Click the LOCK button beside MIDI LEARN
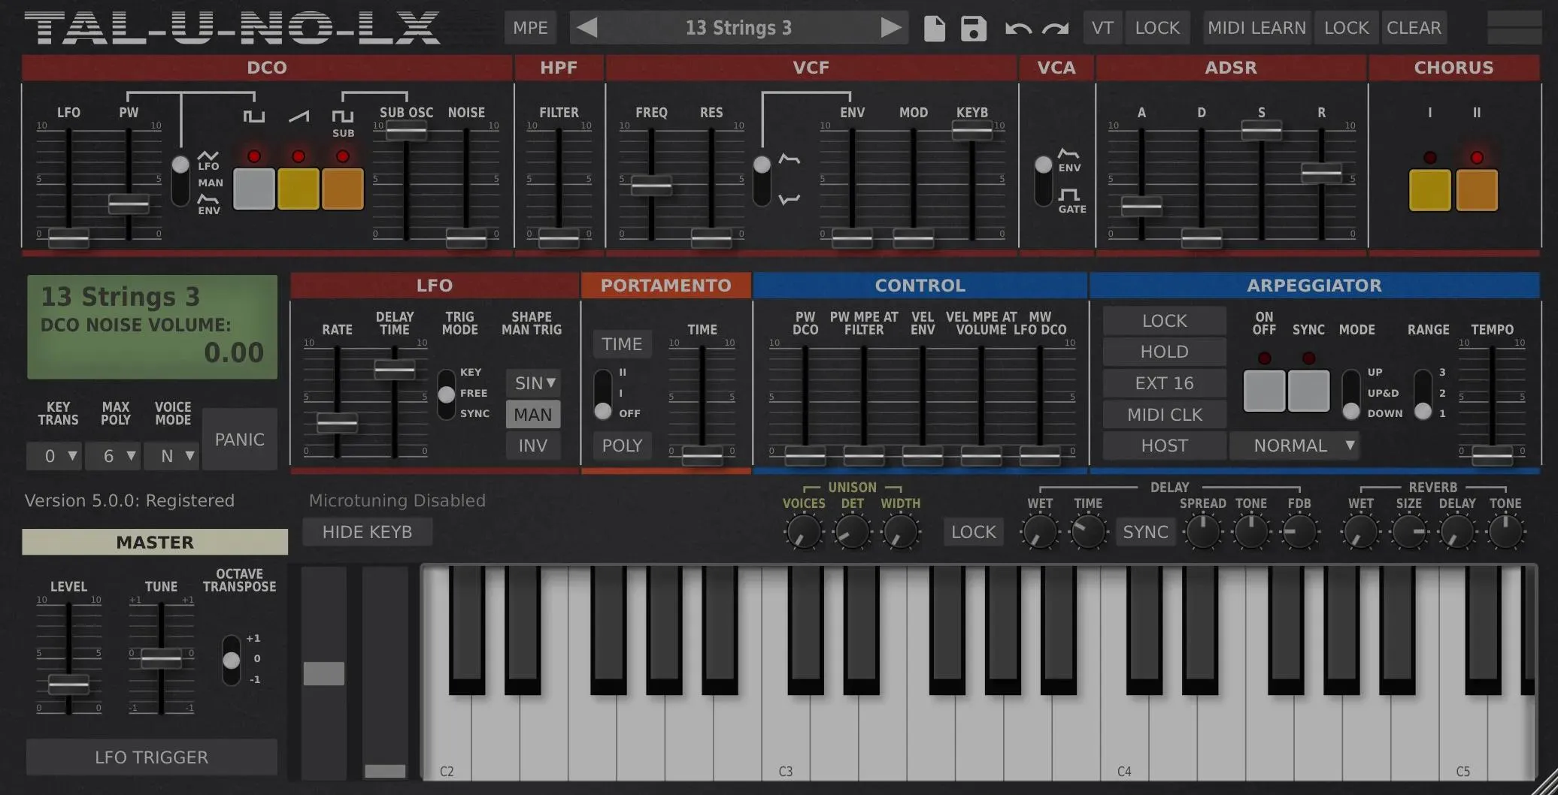1558x795 pixels. [1346, 28]
